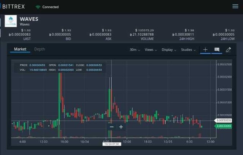Open the 30m interval dropdown
Viewport: 243px width, 155px height.
tap(135, 50)
